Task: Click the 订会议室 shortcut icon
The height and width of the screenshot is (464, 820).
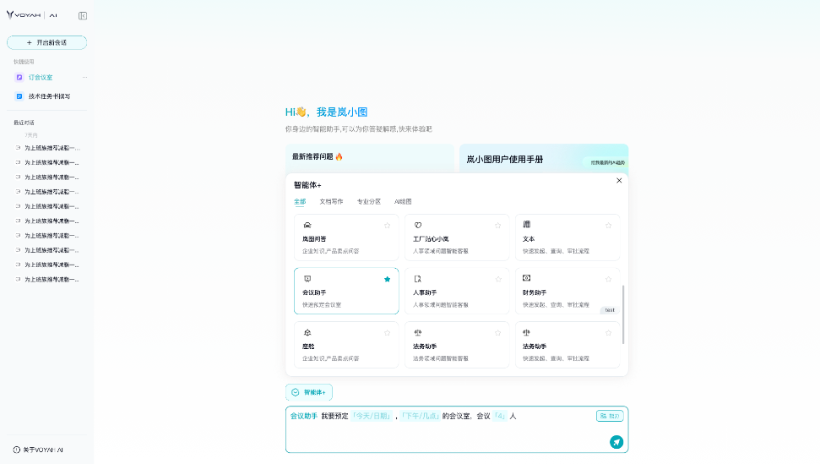Action: pos(19,77)
